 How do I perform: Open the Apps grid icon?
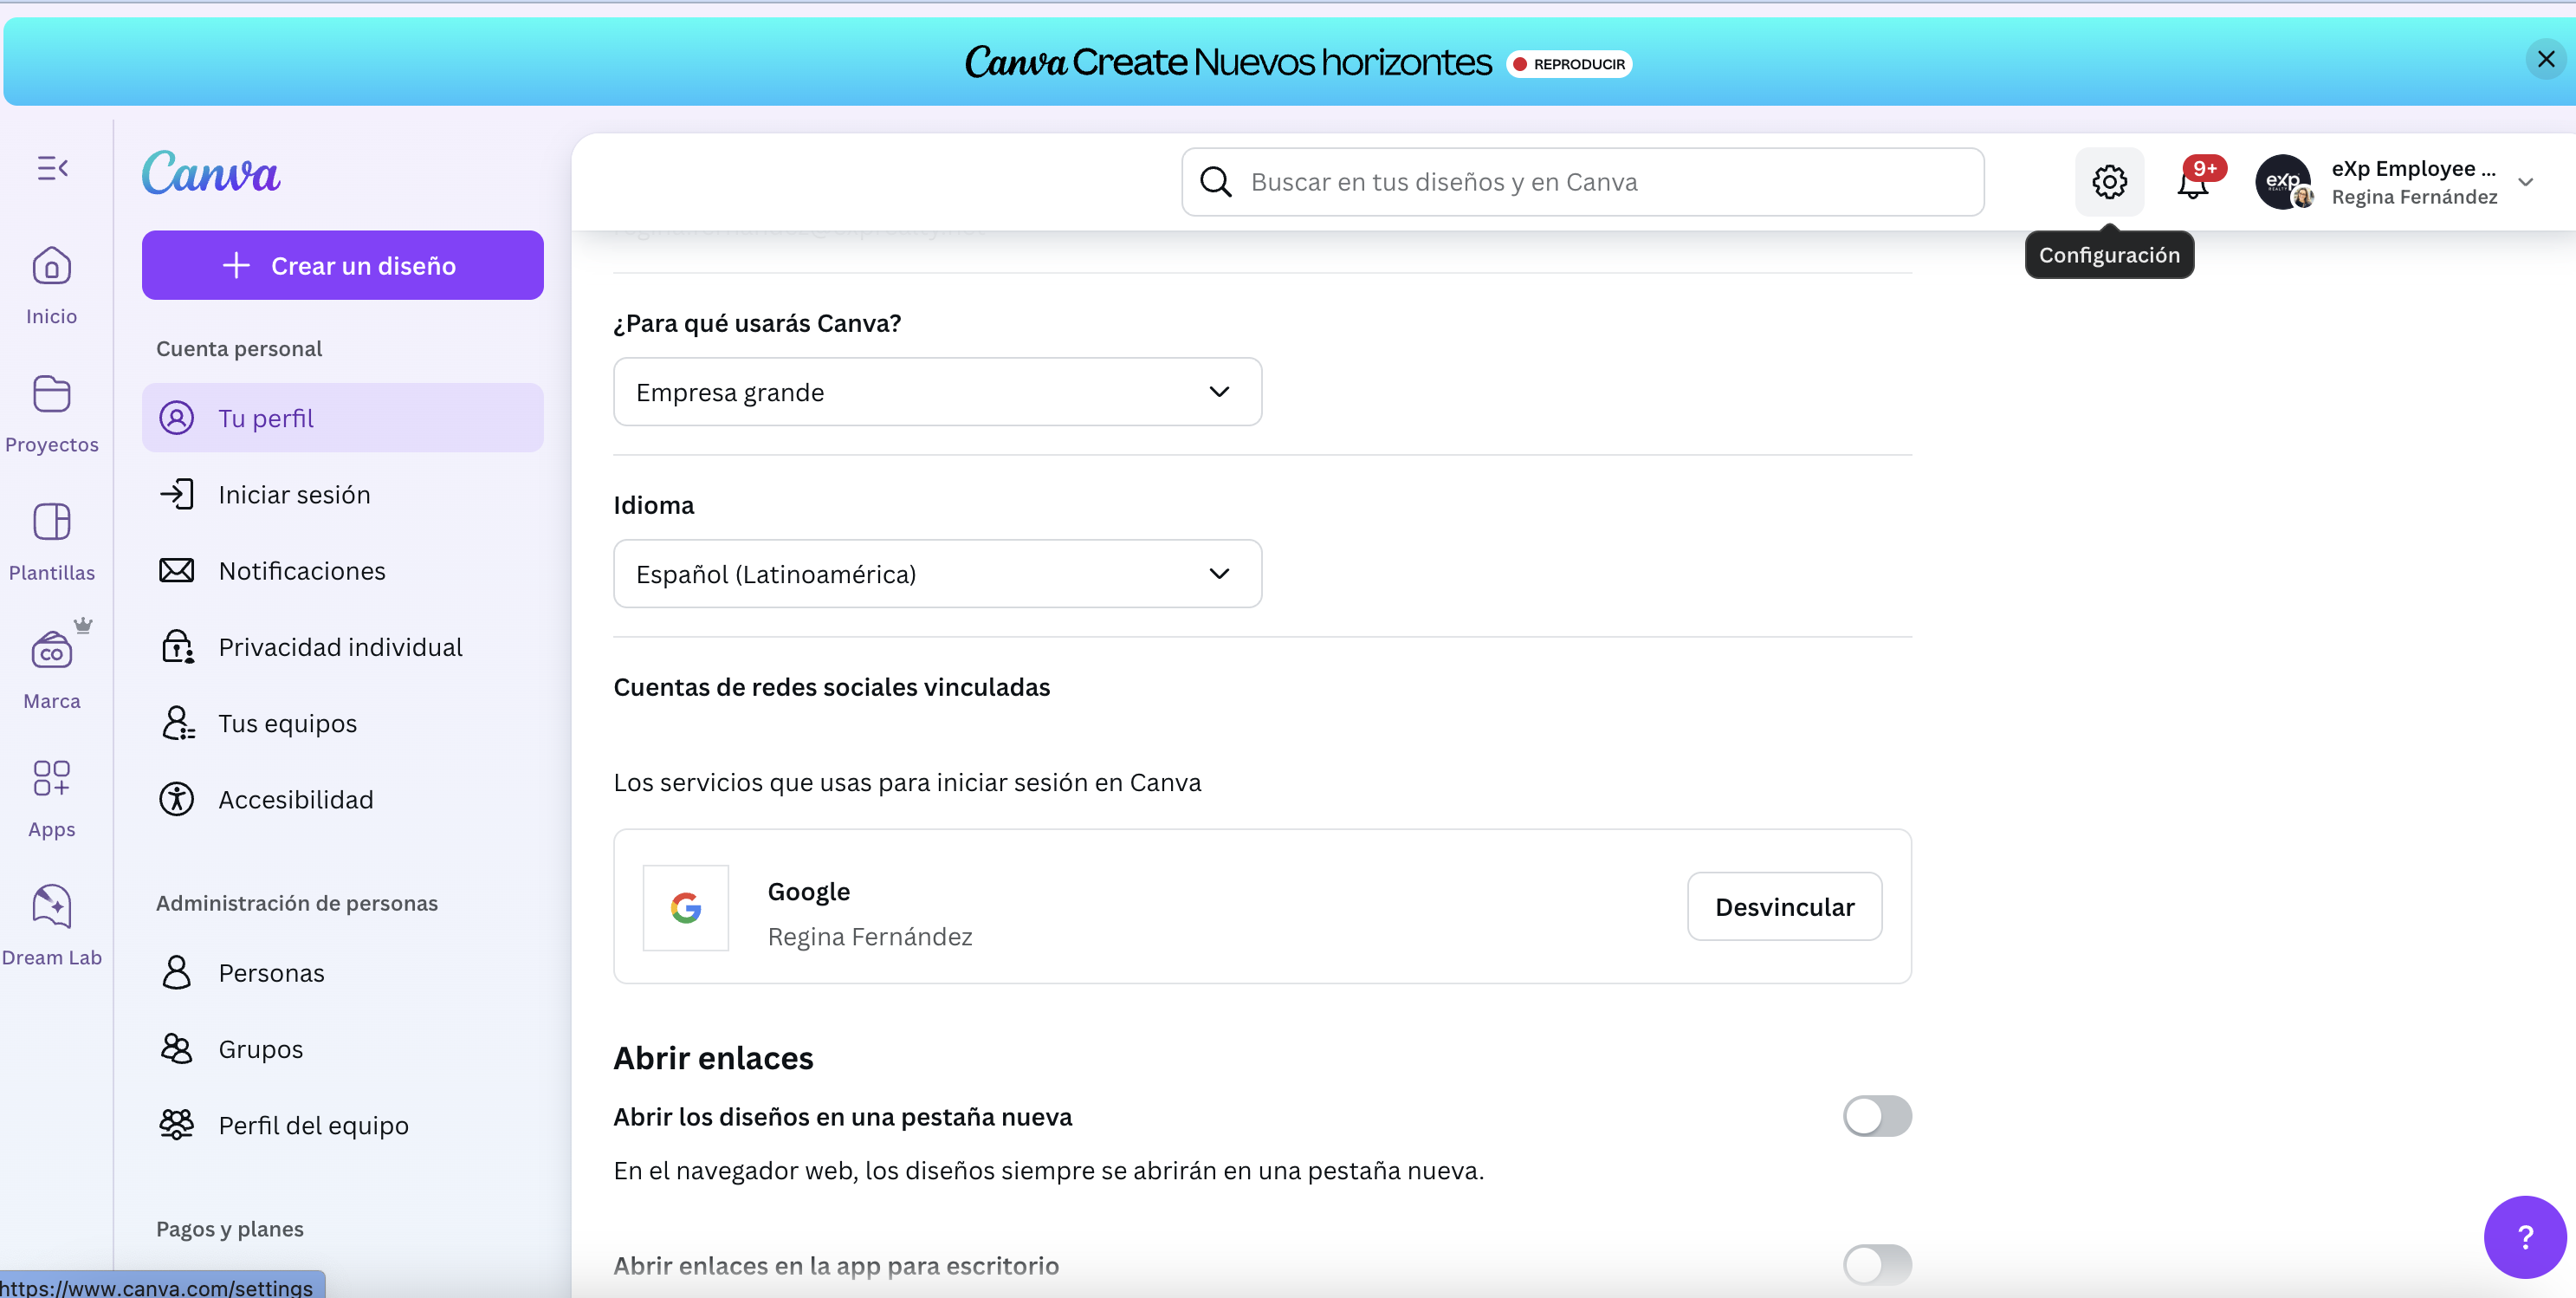52,779
